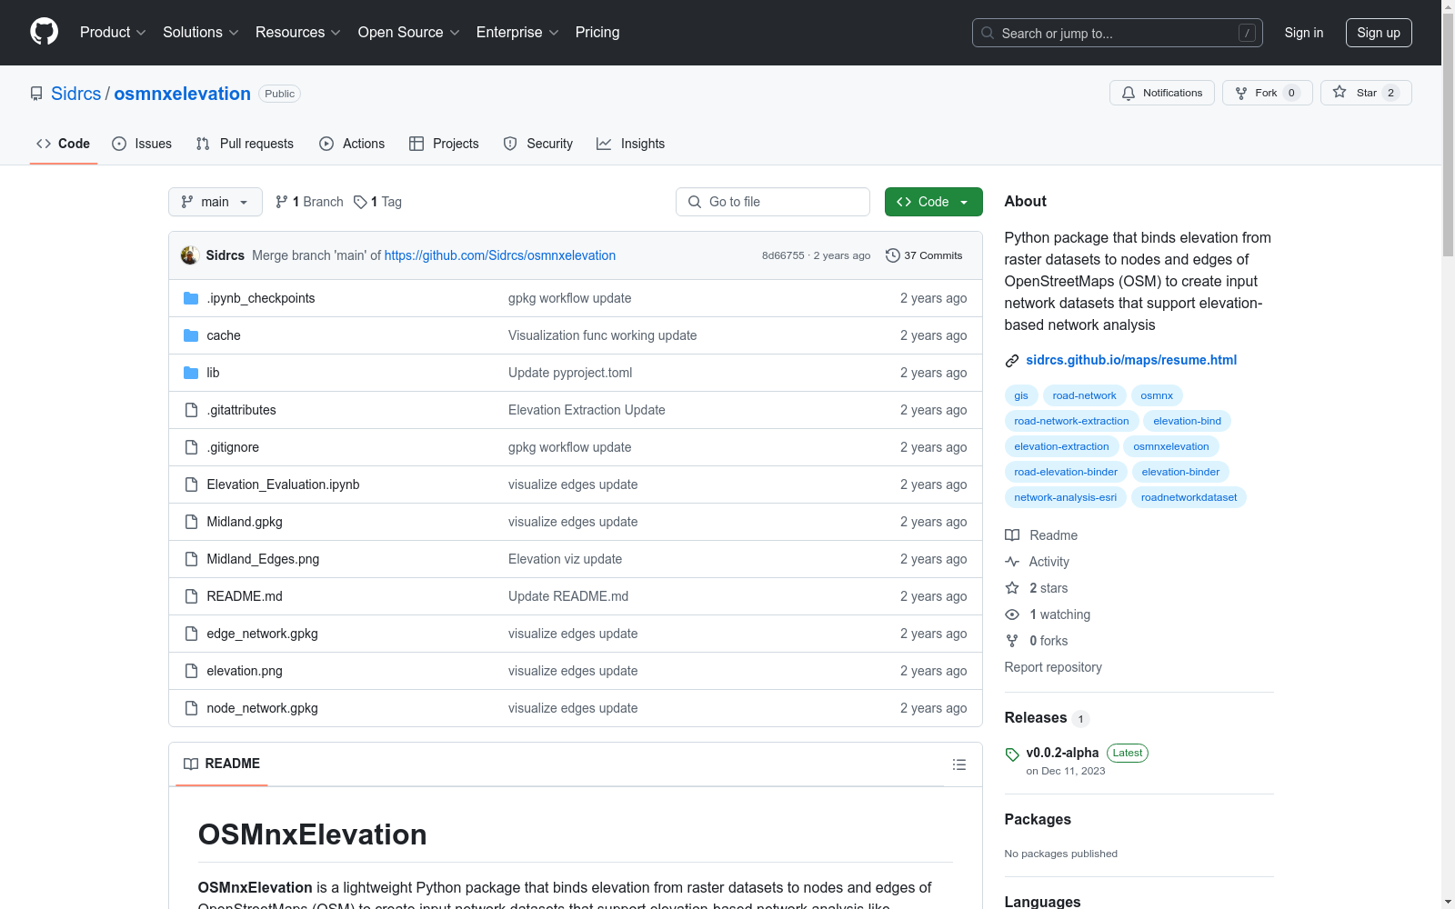Select the elevation-bind topic tag
Image resolution: width=1455 pixels, height=909 pixels.
pyautogui.click(x=1187, y=421)
